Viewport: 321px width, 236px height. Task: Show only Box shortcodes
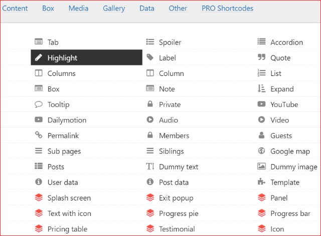[x=48, y=8]
